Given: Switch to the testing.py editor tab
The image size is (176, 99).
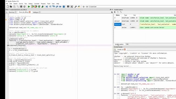Looking at the screenshot, I should [36, 12].
